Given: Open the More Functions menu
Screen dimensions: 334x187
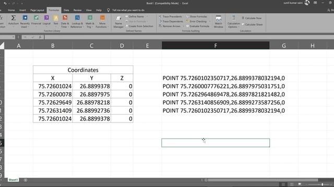Looking at the screenshot, I should pyautogui.click(x=102, y=21).
